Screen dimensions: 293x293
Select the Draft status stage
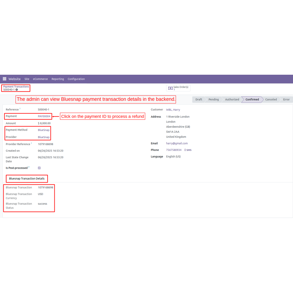[199, 100]
